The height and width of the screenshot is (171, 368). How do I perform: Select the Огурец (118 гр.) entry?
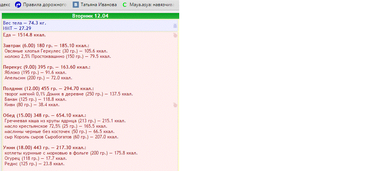point(36,159)
